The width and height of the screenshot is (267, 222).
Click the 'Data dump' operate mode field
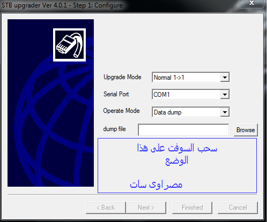point(191,112)
